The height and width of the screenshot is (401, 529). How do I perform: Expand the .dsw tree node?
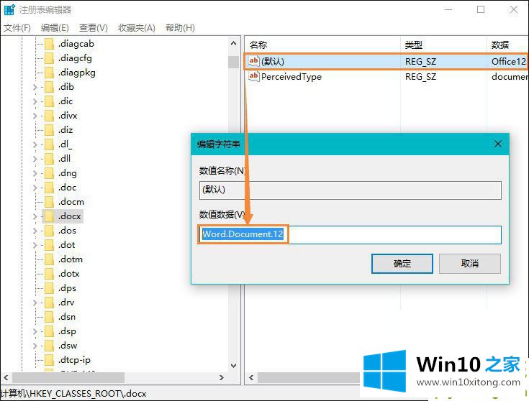(x=35, y=346)
